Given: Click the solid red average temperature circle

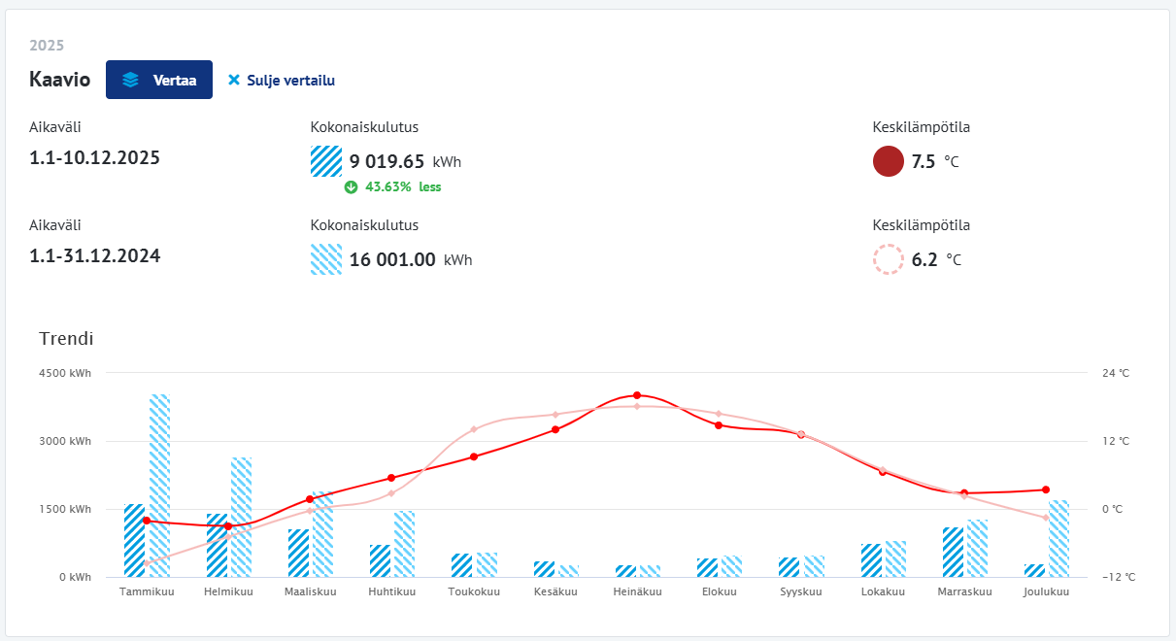Looking at the screenshot, I should [889, 161].
